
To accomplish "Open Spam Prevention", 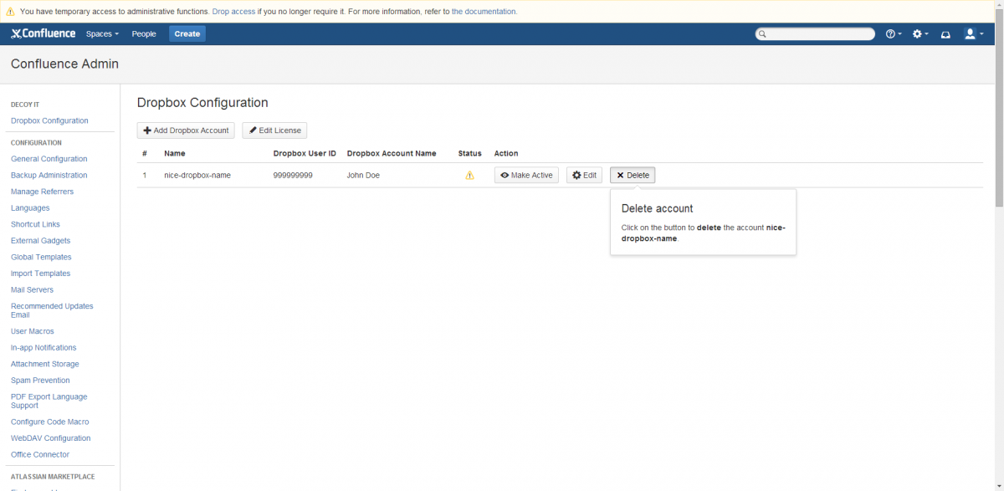I will [40, 381].
